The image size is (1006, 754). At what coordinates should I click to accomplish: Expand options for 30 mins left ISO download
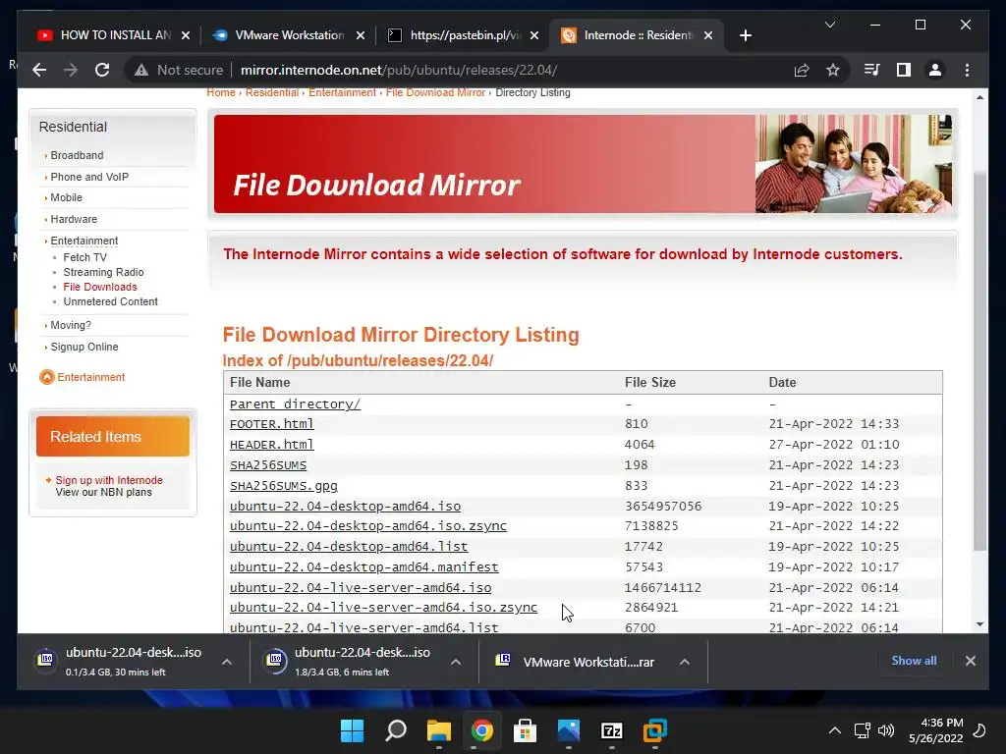coord(227,662)
